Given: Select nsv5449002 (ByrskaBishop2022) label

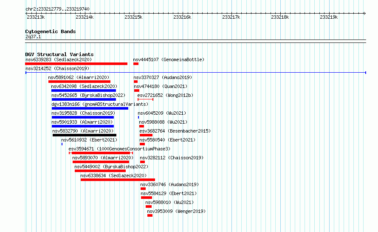Looking at the screenshot, I should point(111,167).
